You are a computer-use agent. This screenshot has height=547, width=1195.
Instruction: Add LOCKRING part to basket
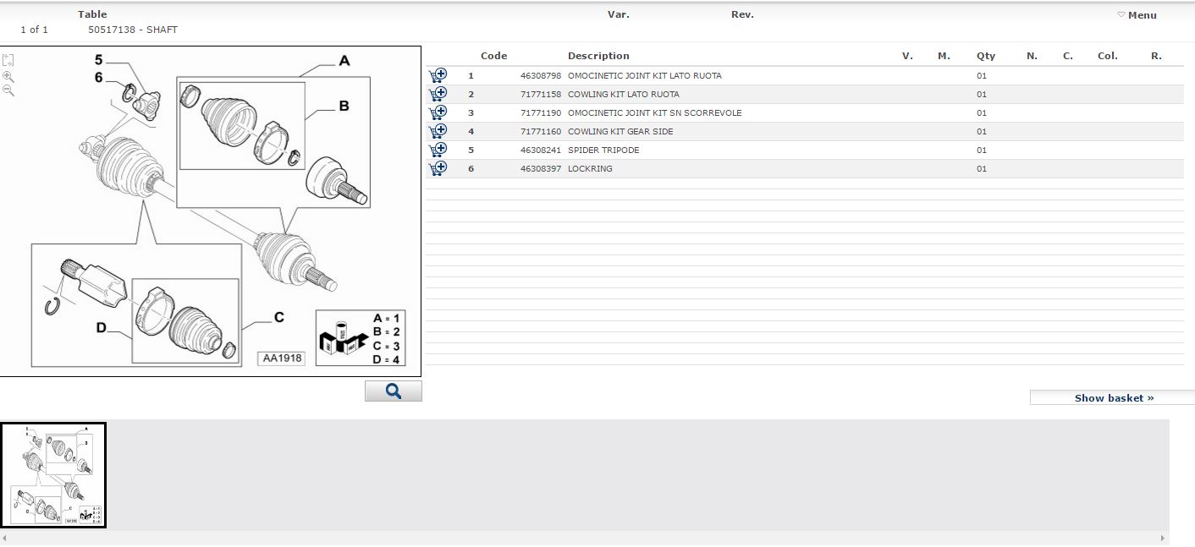click(438, 169)
